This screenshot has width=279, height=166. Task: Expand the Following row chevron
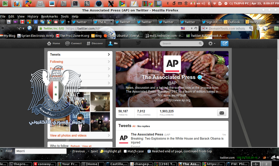pyautogui.click(x=109, y=62)
